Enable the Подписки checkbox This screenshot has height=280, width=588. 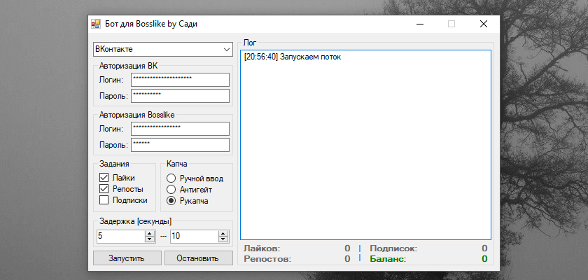[104, 200]
